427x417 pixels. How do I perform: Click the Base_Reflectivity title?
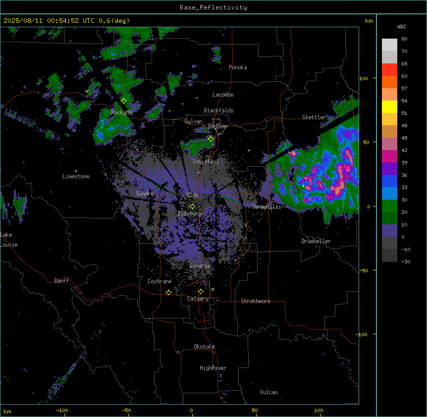(x=213, y=7)
